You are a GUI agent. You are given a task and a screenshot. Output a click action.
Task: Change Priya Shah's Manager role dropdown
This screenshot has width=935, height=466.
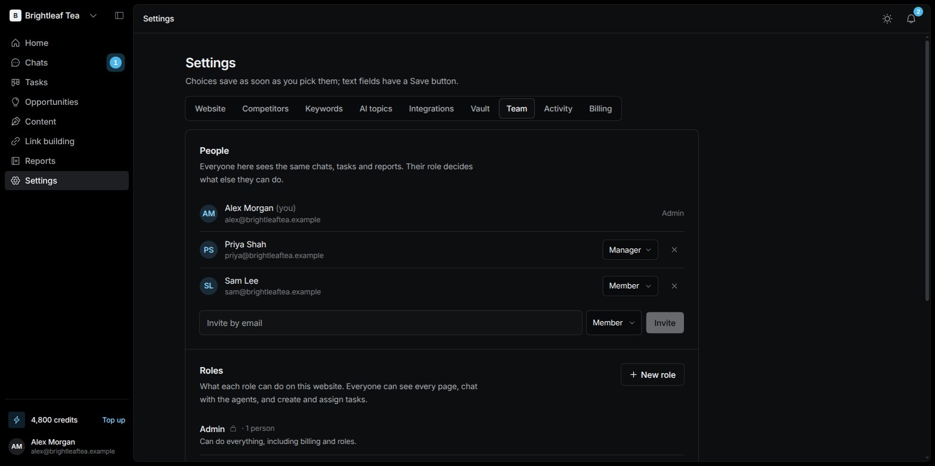(630, 250)
